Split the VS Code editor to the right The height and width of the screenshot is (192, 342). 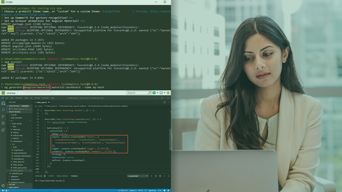(x=164, y=102)
